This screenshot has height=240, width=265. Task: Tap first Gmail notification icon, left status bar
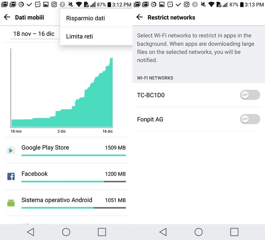point(4,4)
